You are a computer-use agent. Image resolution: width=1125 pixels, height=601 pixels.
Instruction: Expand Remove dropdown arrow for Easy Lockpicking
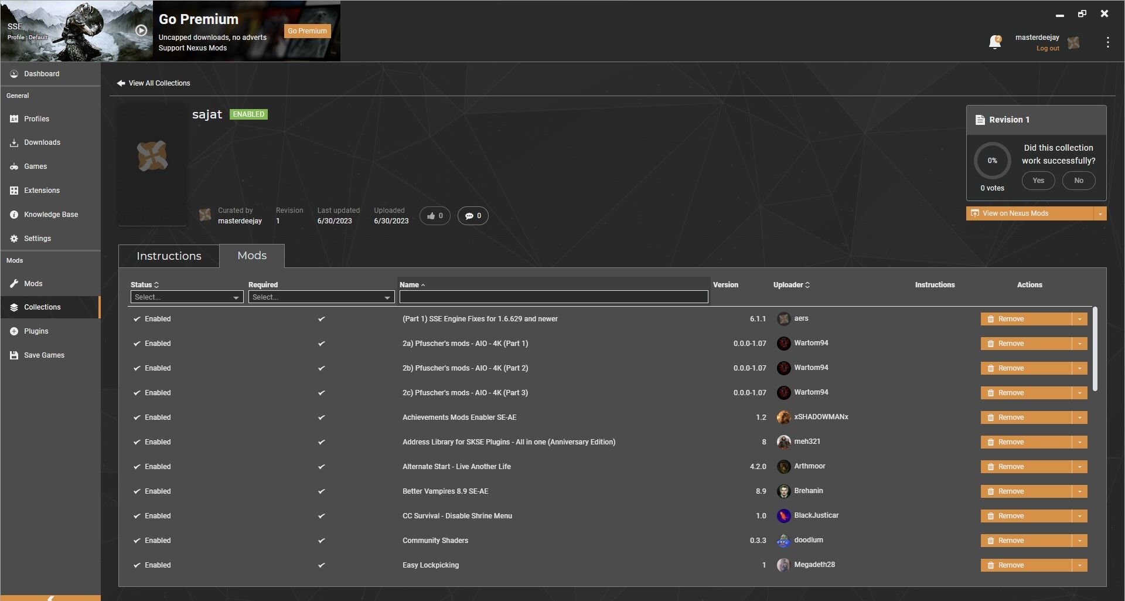click(1080, 565)
